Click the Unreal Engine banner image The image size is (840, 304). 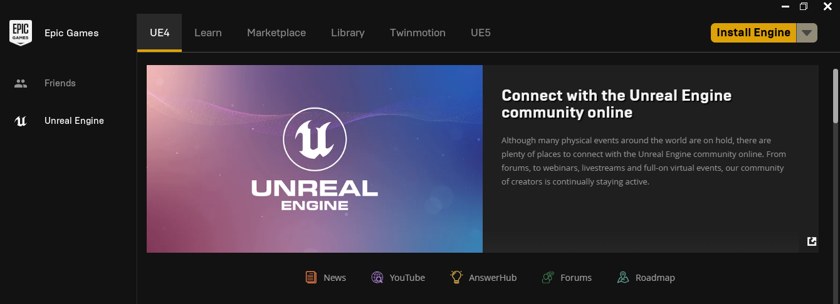point(315,159)
